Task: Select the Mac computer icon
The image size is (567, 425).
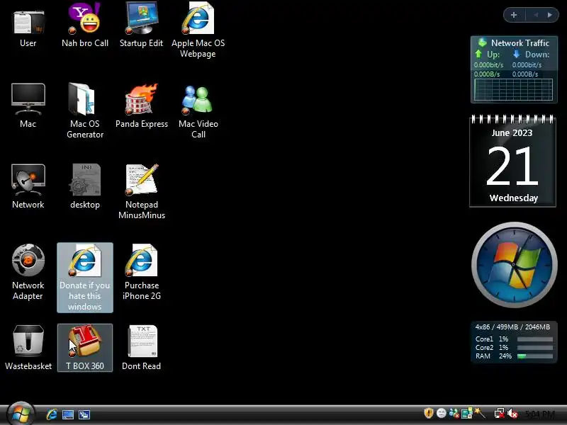Action: pyautogui.click(x=28, y=106)
